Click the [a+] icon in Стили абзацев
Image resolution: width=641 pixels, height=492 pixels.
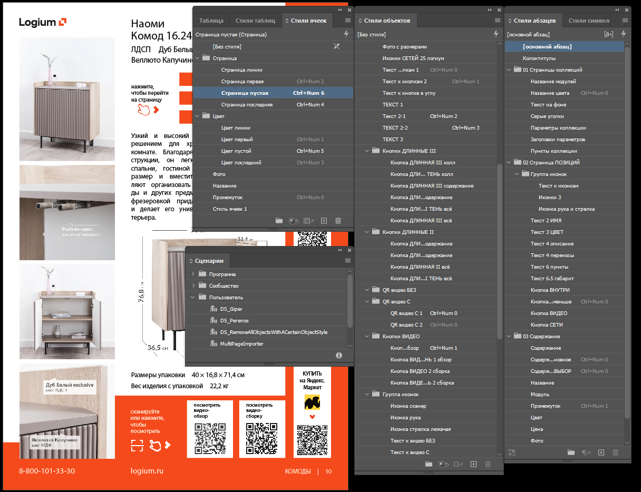coord(609,34)
